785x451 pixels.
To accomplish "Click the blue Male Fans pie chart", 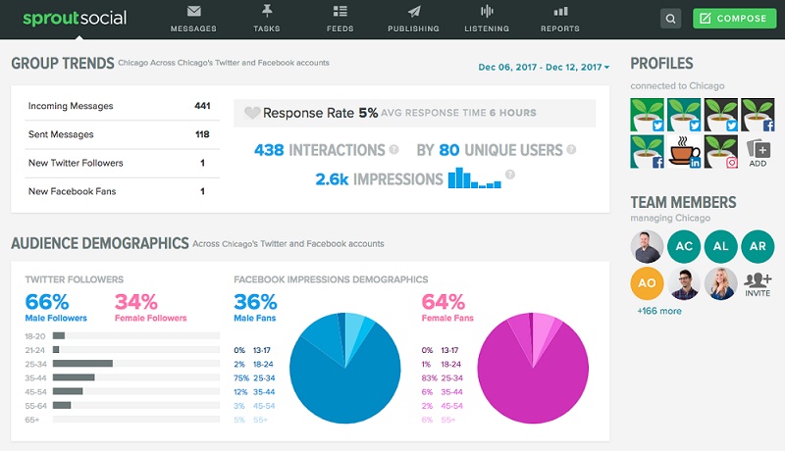I will [x=345, y=369].
